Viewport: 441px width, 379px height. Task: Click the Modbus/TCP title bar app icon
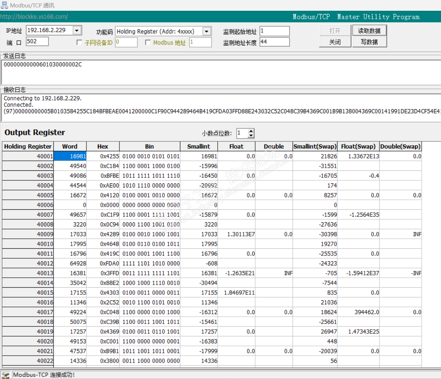coord(4,5)
